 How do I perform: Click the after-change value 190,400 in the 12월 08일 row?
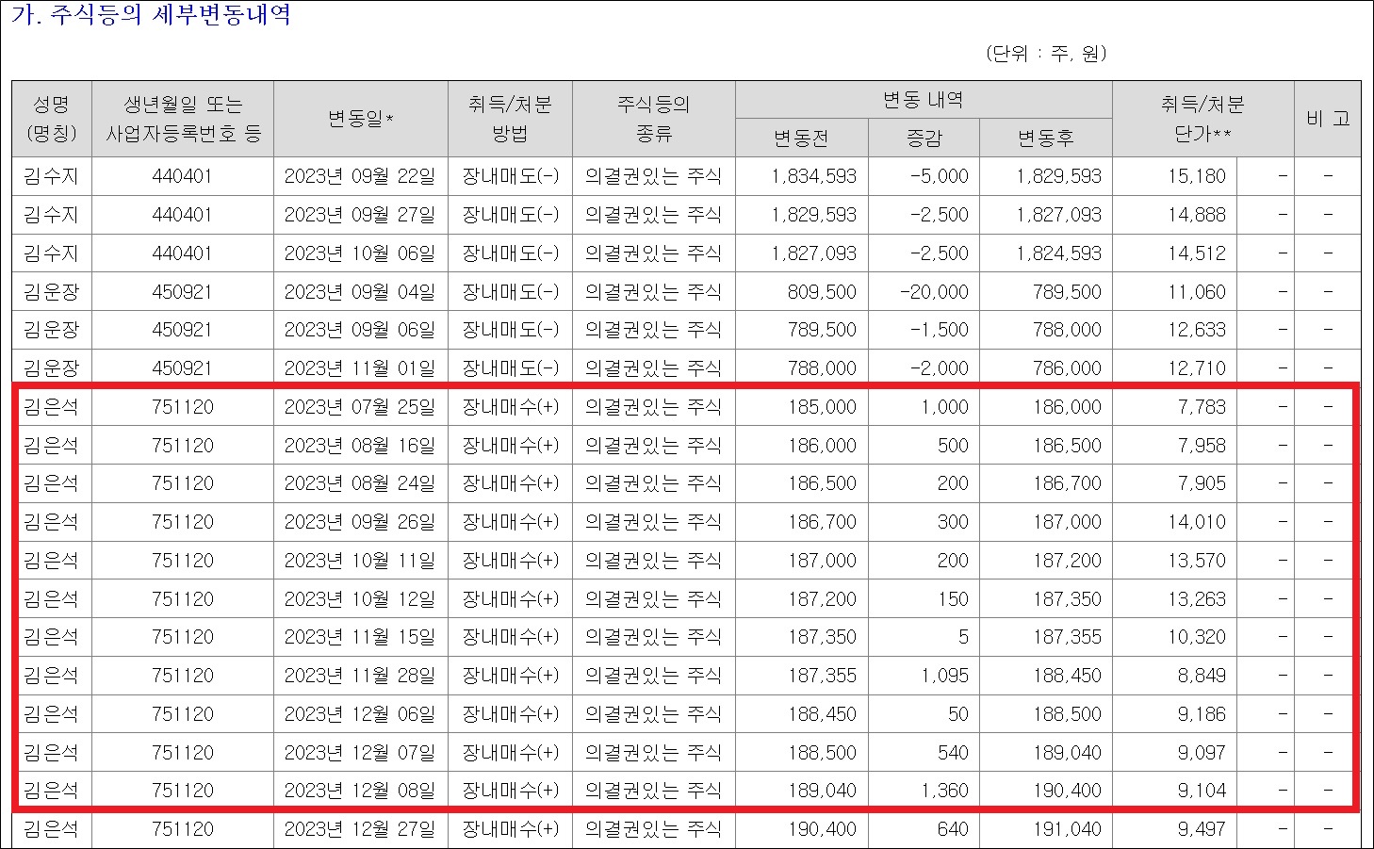(x=1067, y=791)
